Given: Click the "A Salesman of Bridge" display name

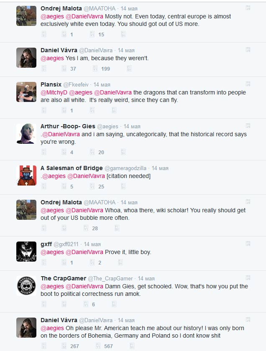Looking at the screenshot, I should pyautogui.click(x=72, y=168).
